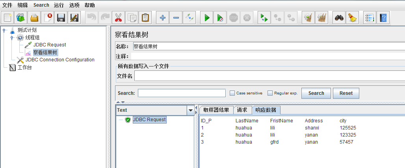405x168 pixels.
Task: Click the New test plan toolbar icon
Action: pos(7,18)
